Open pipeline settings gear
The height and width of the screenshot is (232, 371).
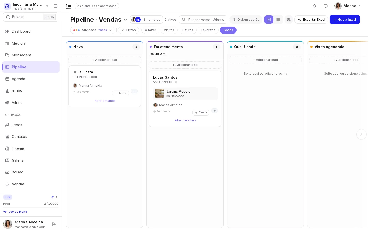tap(289, 20)
